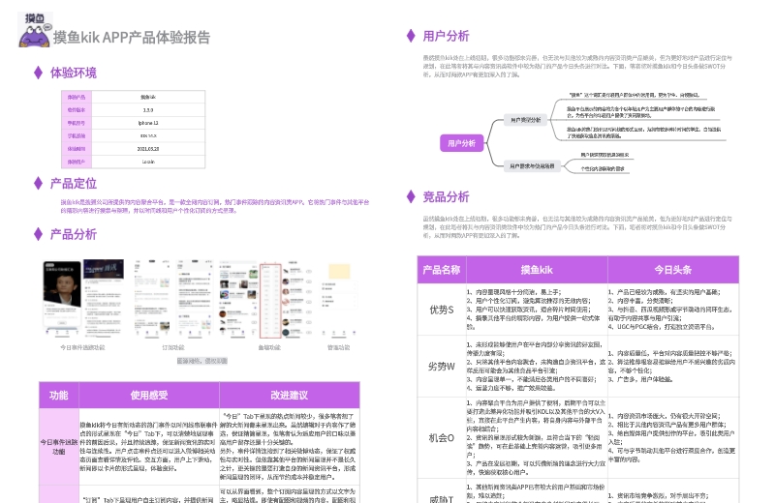
Task: Click the diamond bullet beside 体验环境
Action: click(38, 73)
